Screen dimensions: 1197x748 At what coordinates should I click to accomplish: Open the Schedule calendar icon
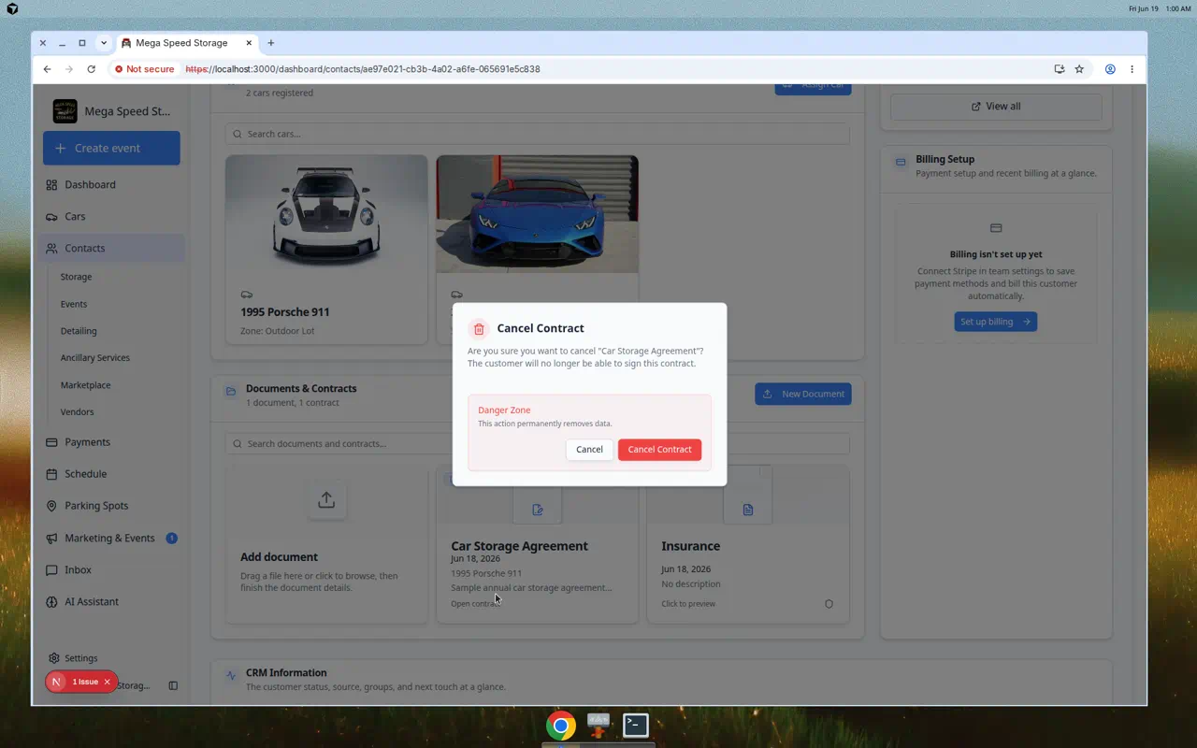[51, 474]
